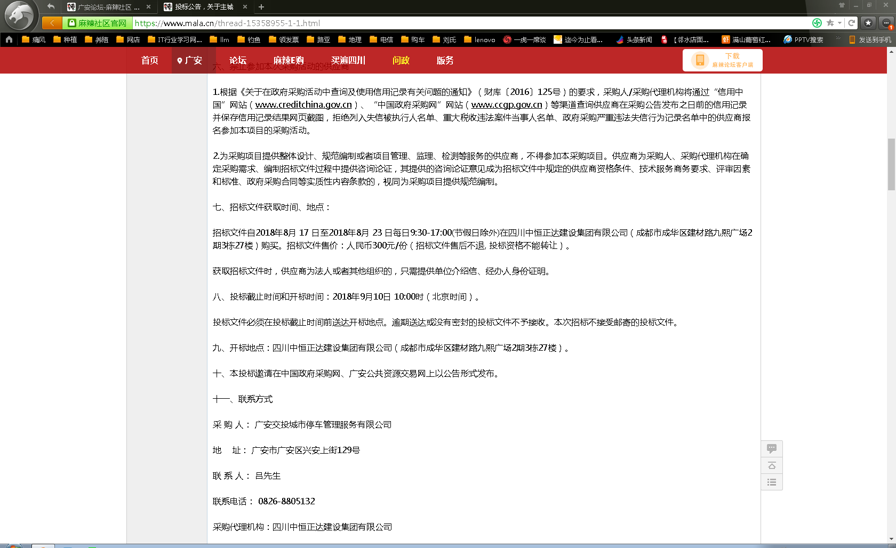This screenshot has height=548, width=896.
Task: Open the new tab plus button
Action: point(261,7)
